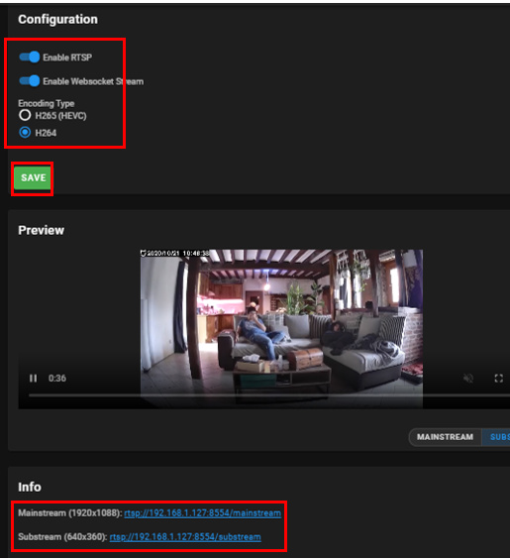The width and height of the screenshot is (510, 560).
Task: Select H264 encoding type
Action: [x=25, y=133]
